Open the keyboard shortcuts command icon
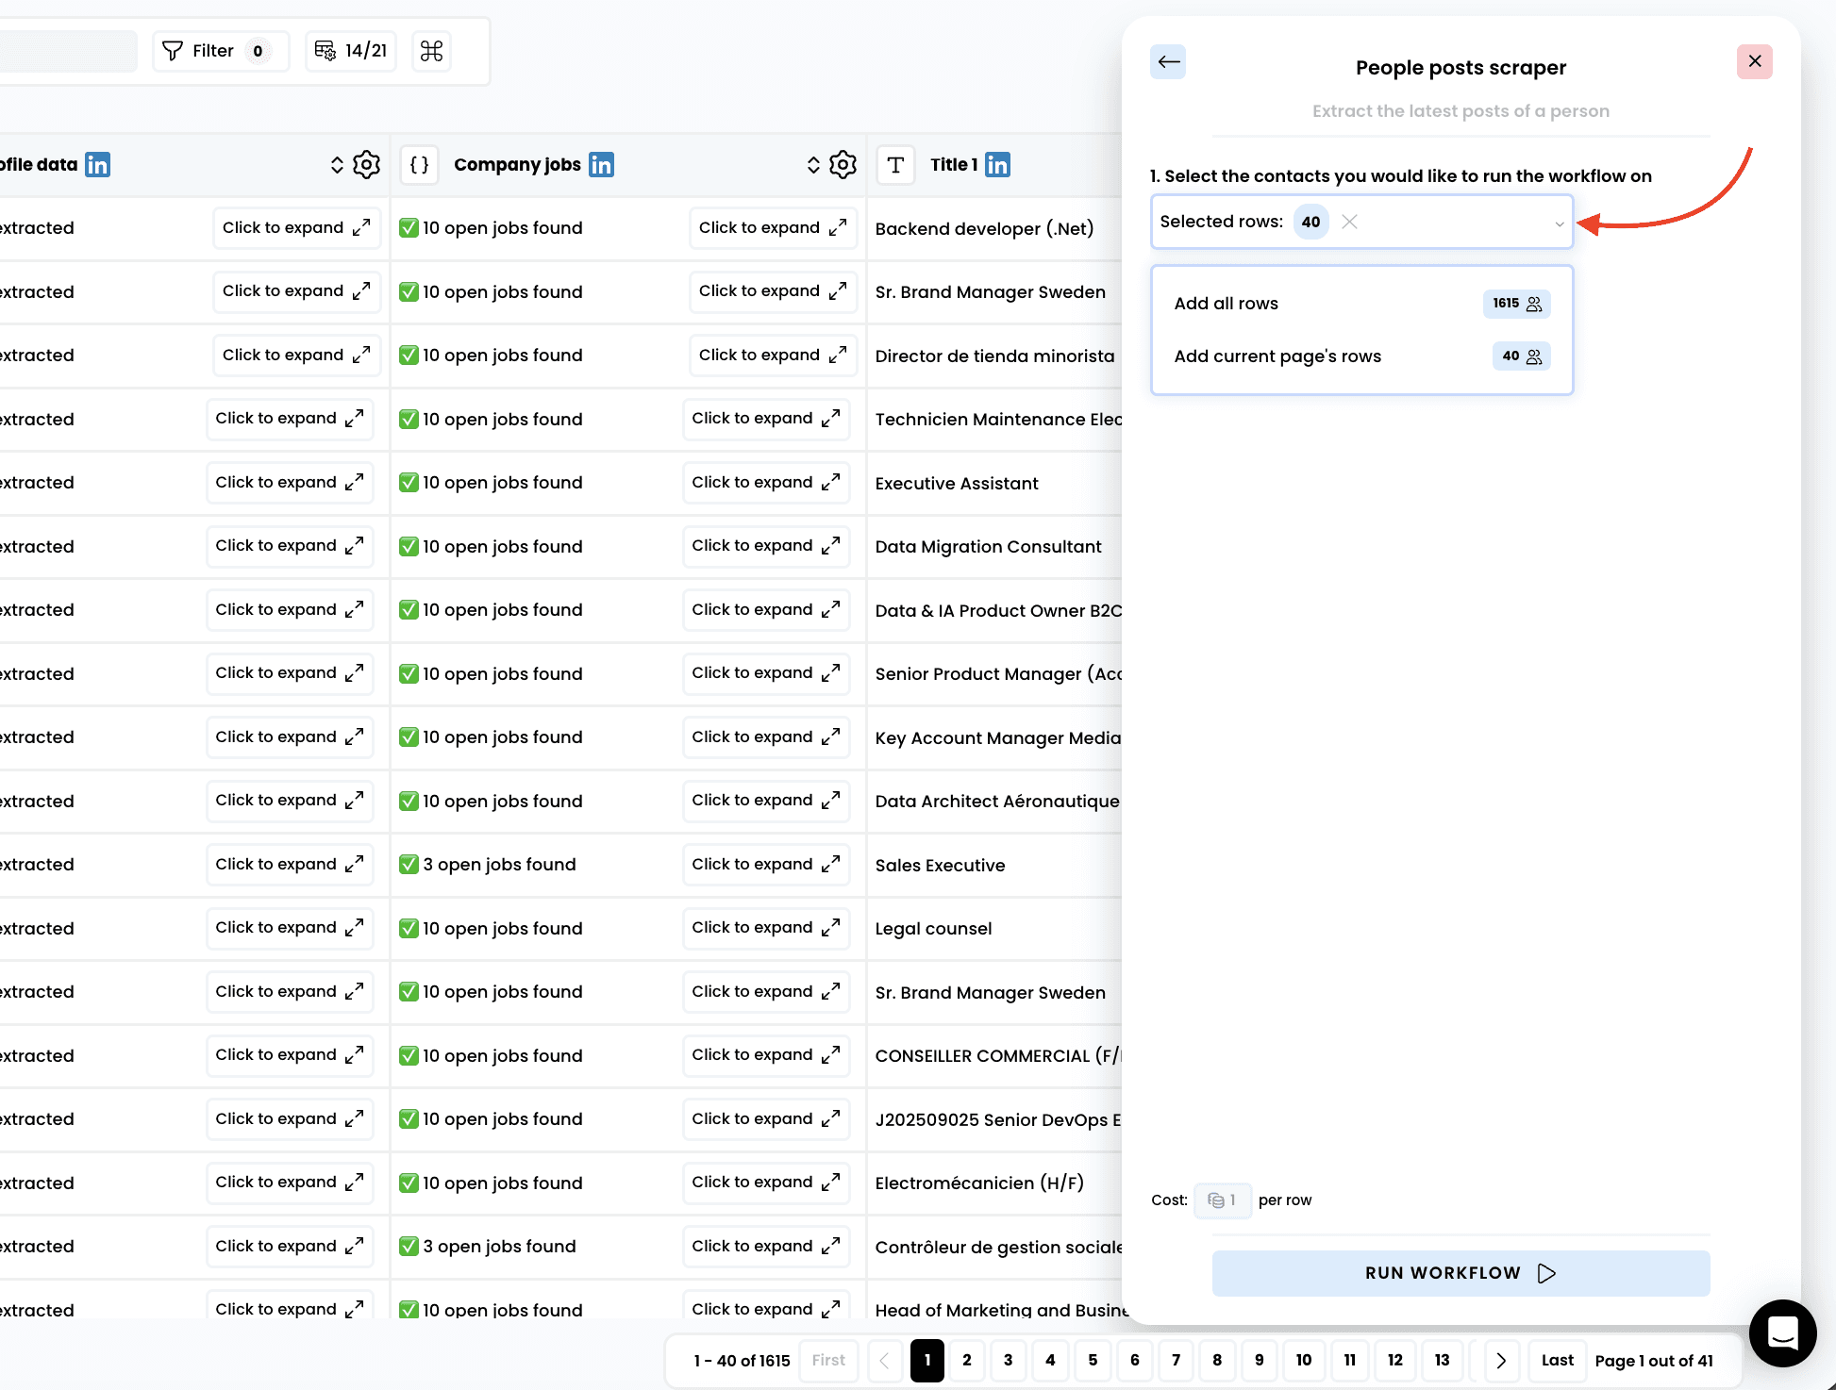Viewport: 1836px width, 1390px height. [431, 51]
